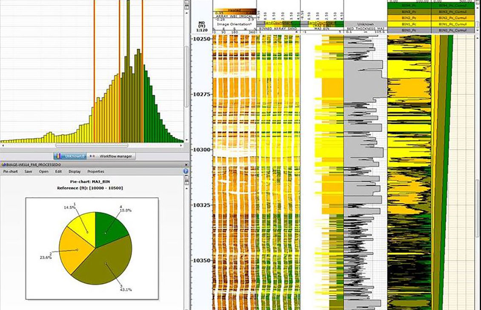
Task: Open the Save menu
Action: (28, 172)
